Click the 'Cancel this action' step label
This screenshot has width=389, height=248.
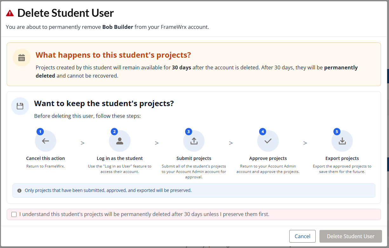click(45, 158)
